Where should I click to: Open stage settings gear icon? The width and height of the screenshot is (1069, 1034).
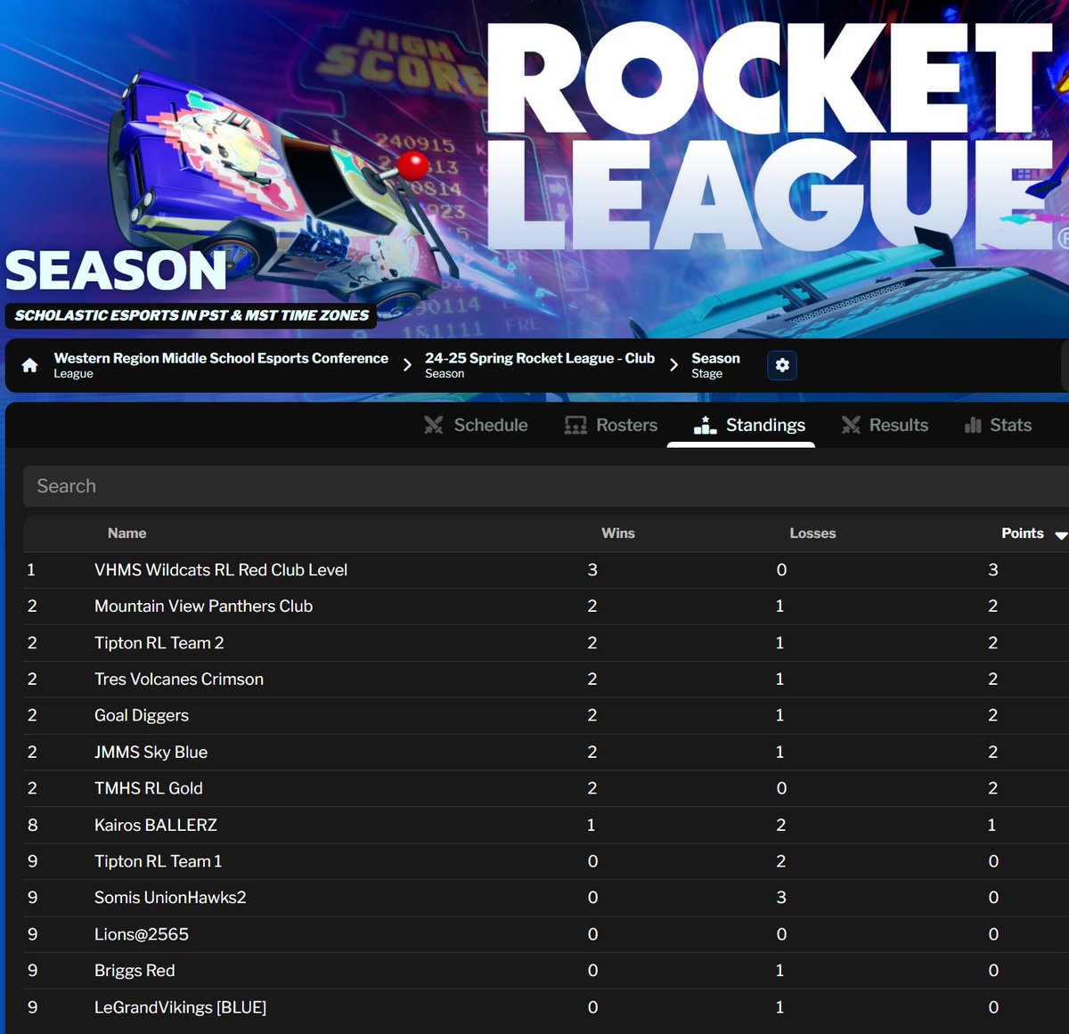point(782,365)
